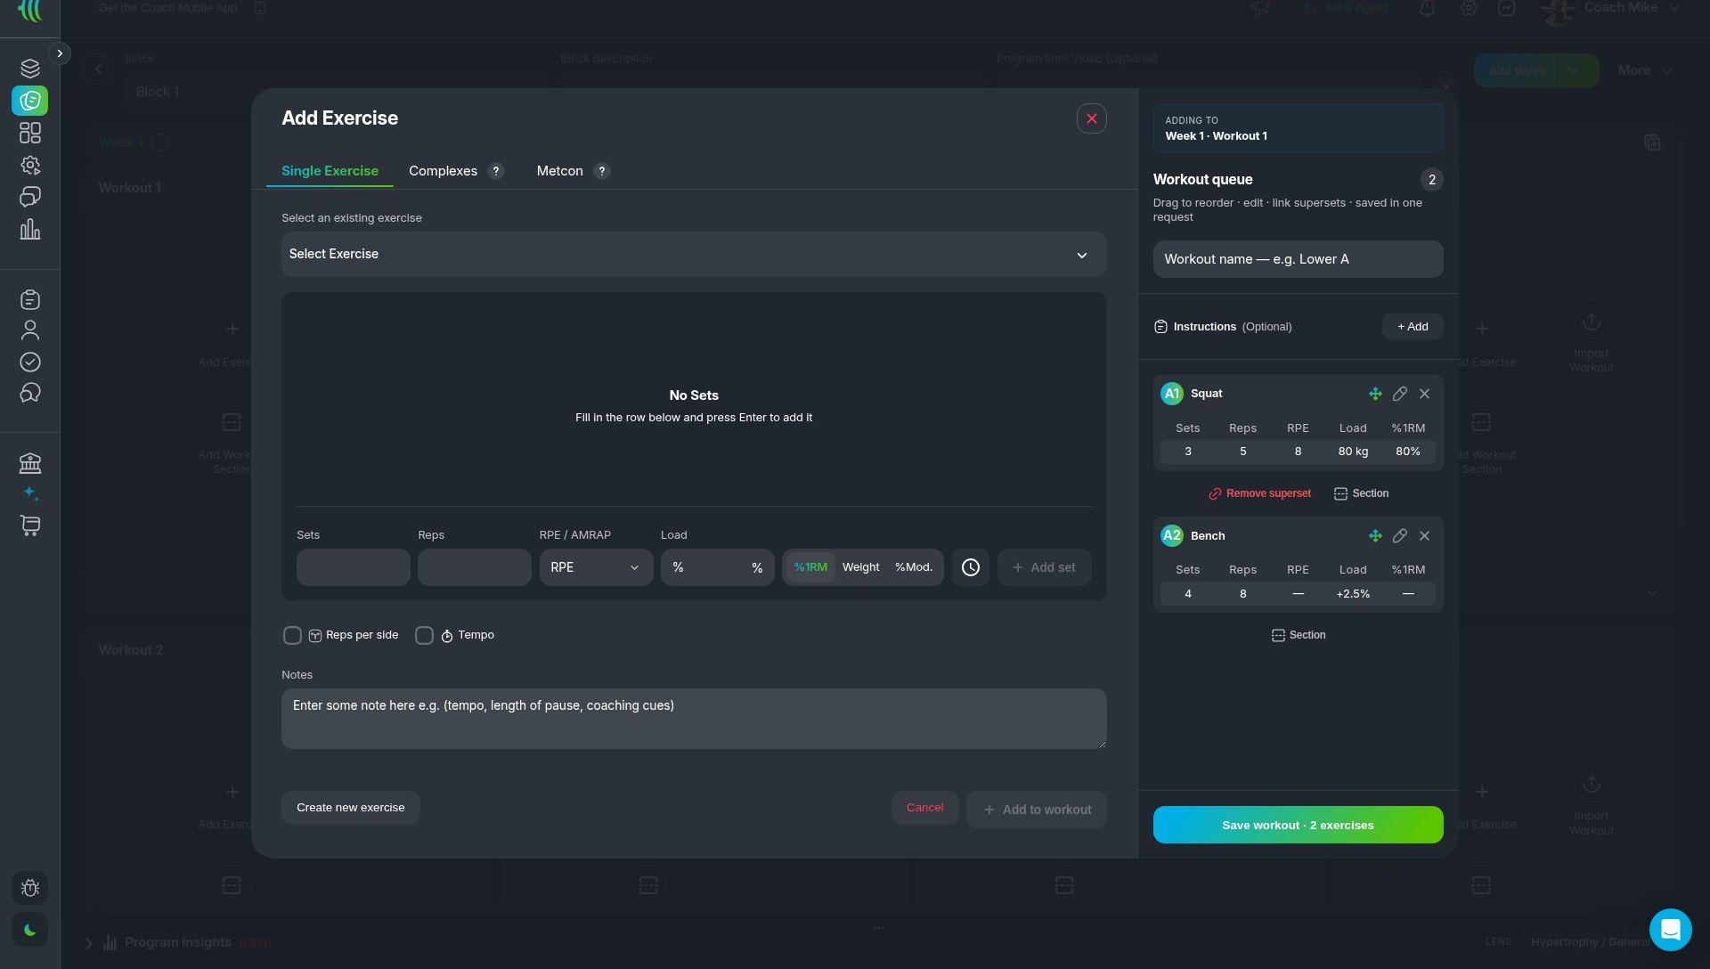Toggle dark mode moon icon in sidebar
This screenshot has height=969, width=1710.
[30, 930]
